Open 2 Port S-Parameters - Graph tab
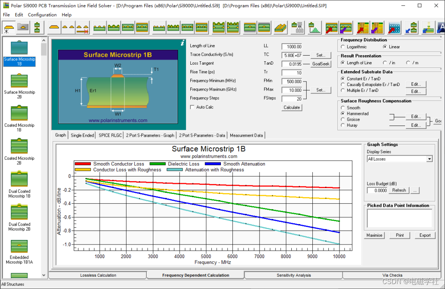445x289 pixels. pyautogui.click(x=150, y=135)
